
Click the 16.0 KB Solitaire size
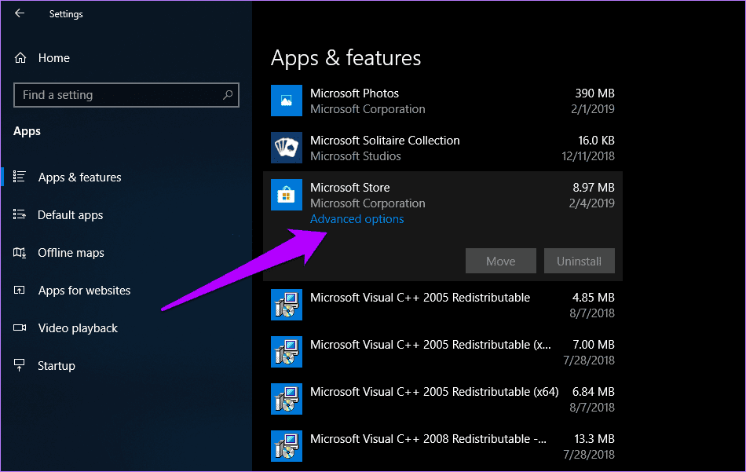pyautogui.click(x=596, y=141)
